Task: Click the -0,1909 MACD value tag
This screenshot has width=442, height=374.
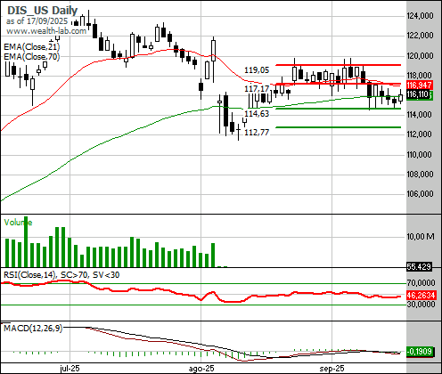Action: (x=419, y=352)
